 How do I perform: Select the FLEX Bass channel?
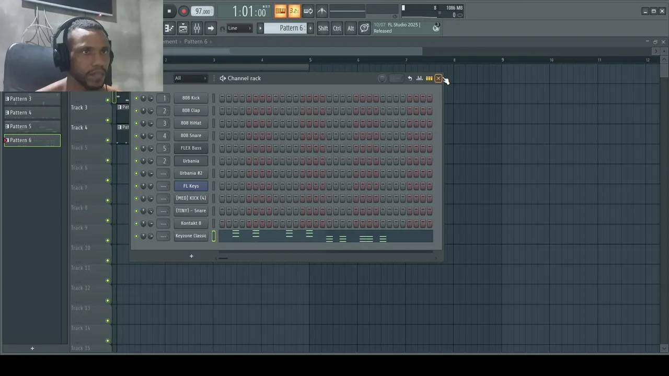(191, 148)
